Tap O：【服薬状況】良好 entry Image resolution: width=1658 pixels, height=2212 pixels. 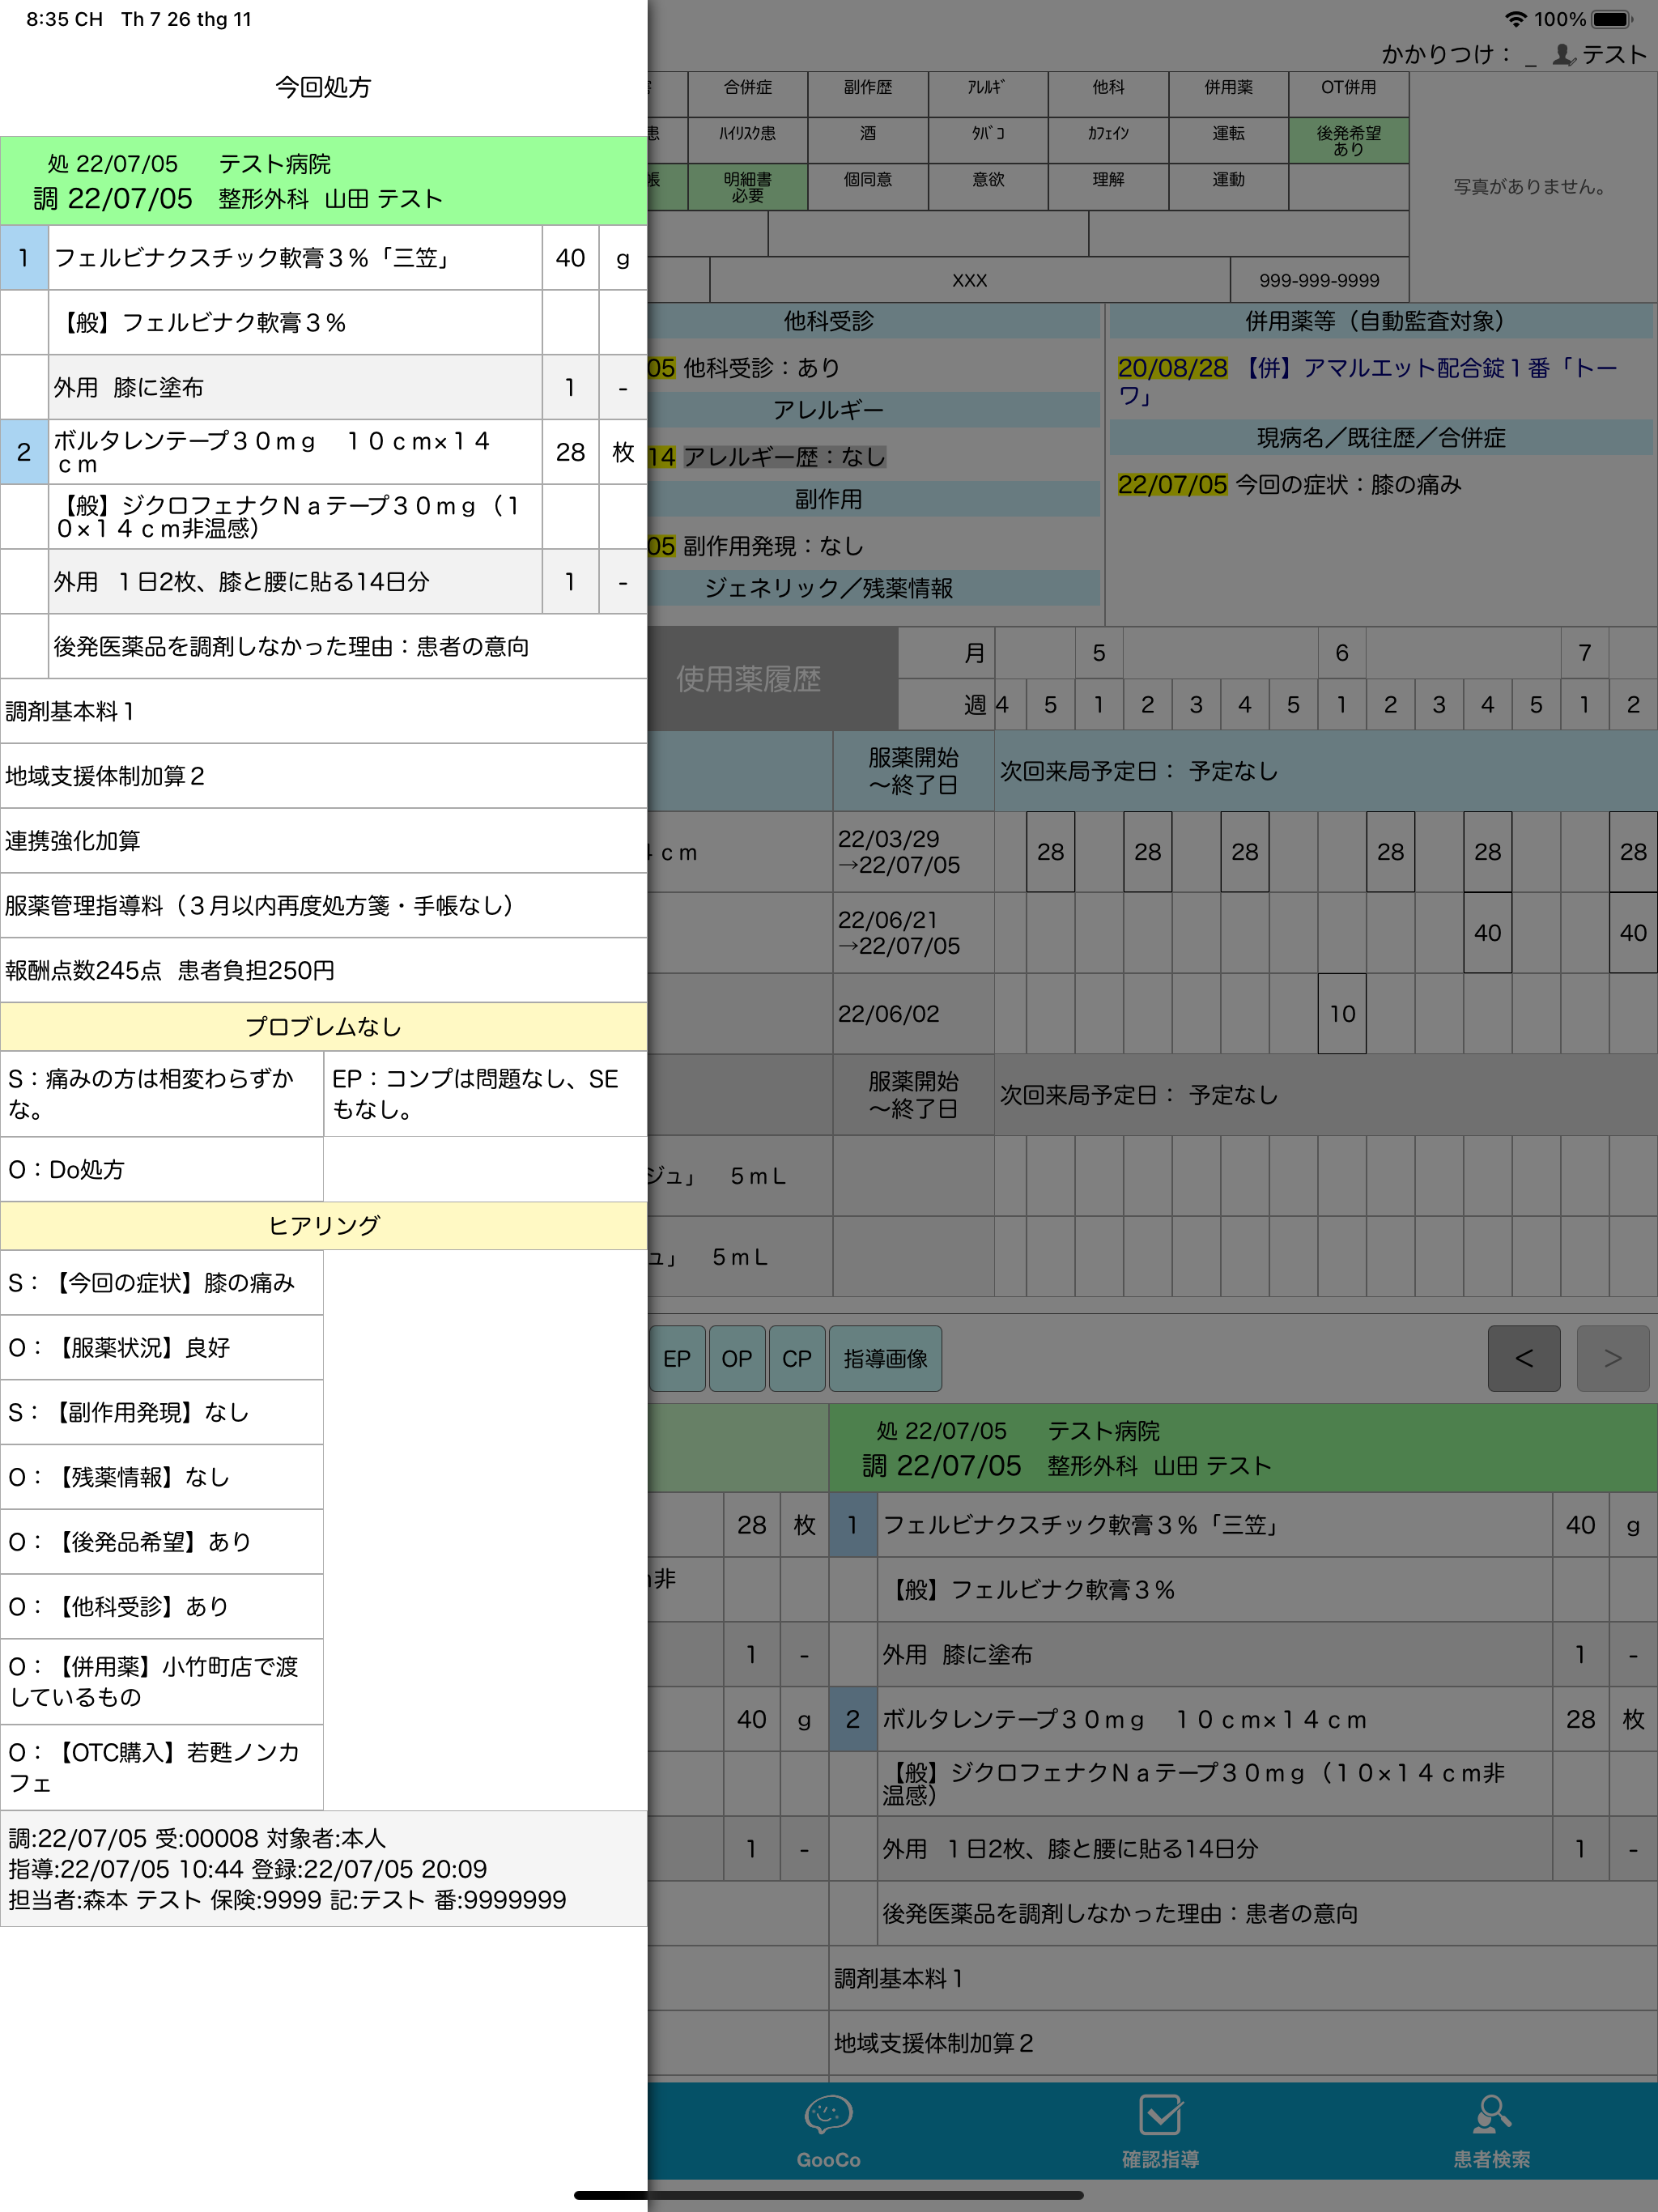pyautogui.click(x=161, y=1348)
